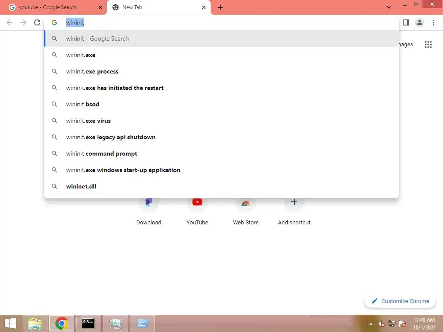Click the browser back arrow
Screen dimensions: 443x332
pyautogui.click(x=10, y=22)
